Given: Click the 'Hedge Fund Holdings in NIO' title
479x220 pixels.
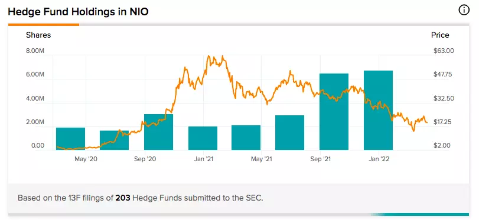Looking at the screenshot, I should (x=78, y=12).
